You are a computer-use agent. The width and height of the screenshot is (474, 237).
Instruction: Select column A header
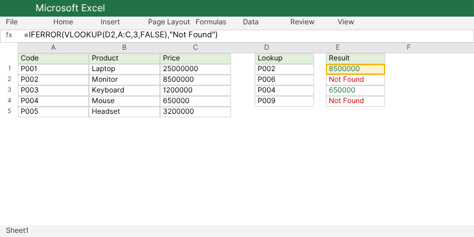tap(53, 47)
